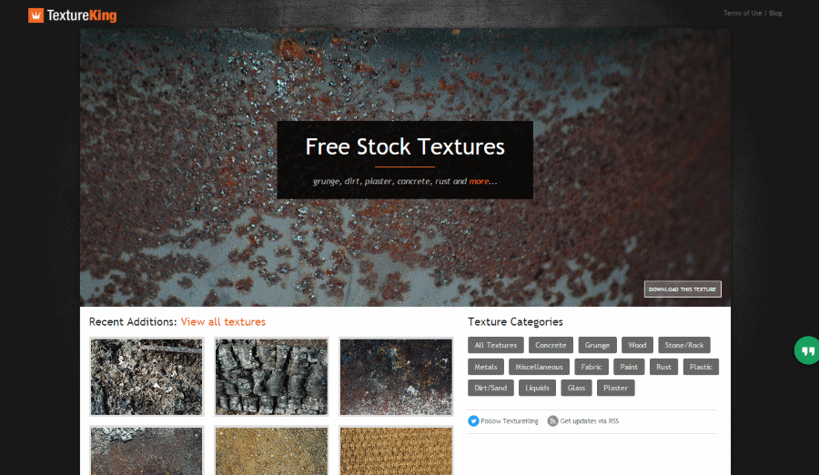Open the Terms of Use link
The height and width of the screenshot is (475, 819).
point(743,13)
